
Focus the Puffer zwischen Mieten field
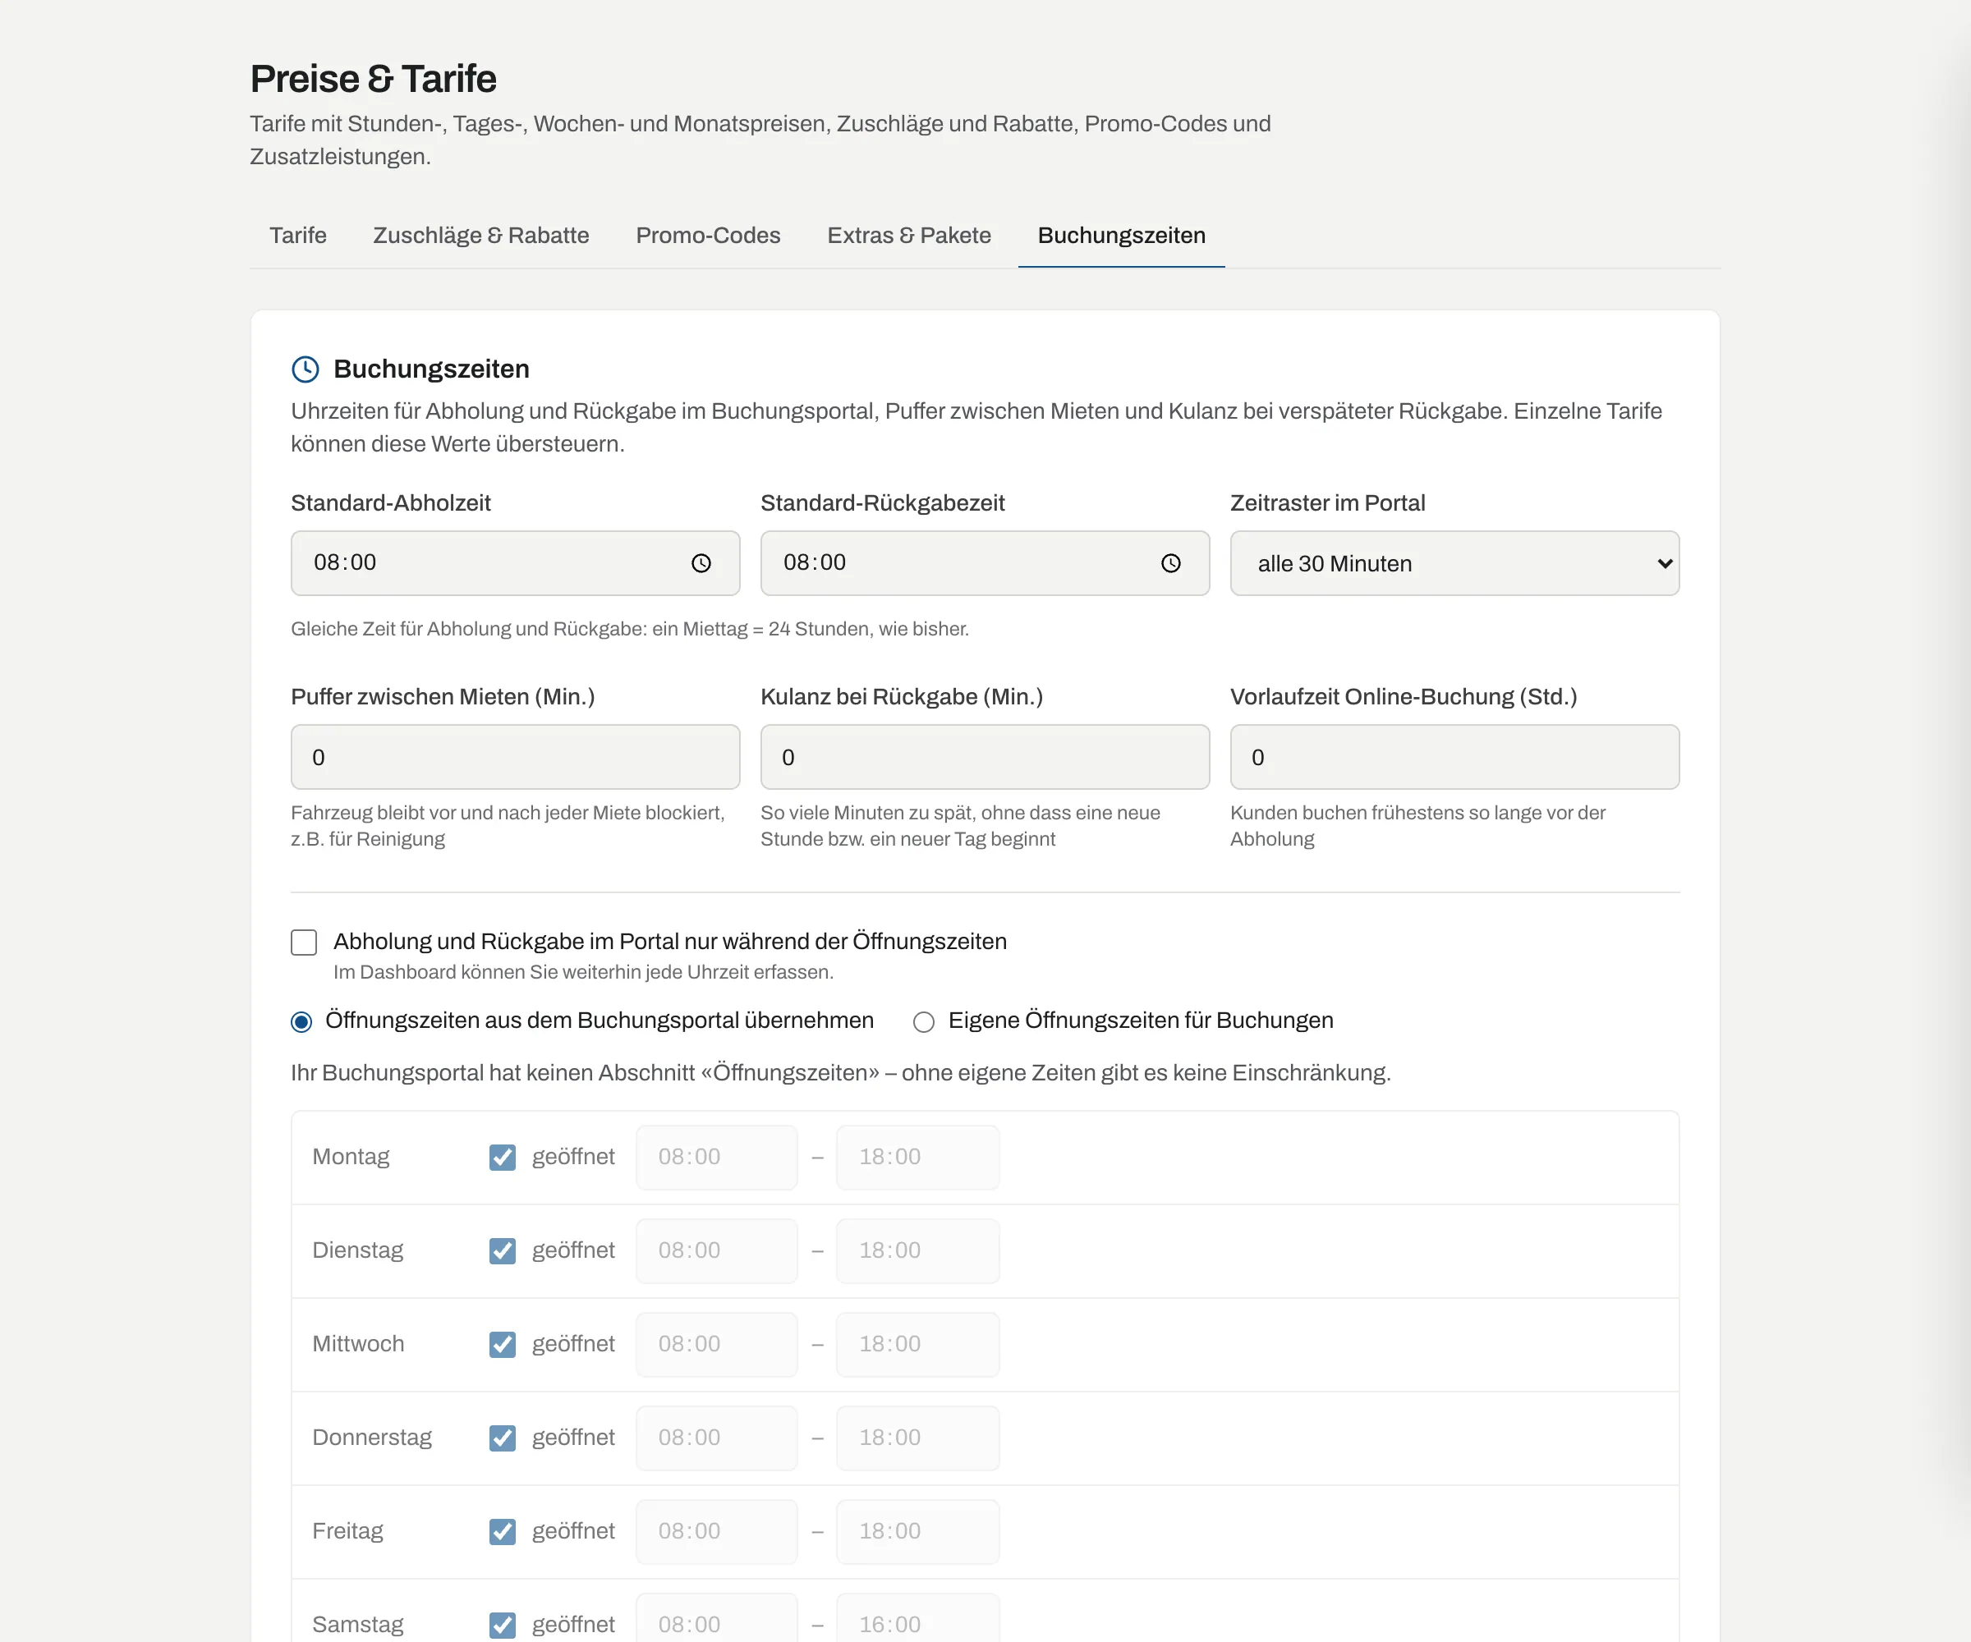point(515,756)
